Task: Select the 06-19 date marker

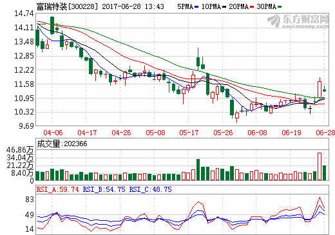Action: point(291,133)
